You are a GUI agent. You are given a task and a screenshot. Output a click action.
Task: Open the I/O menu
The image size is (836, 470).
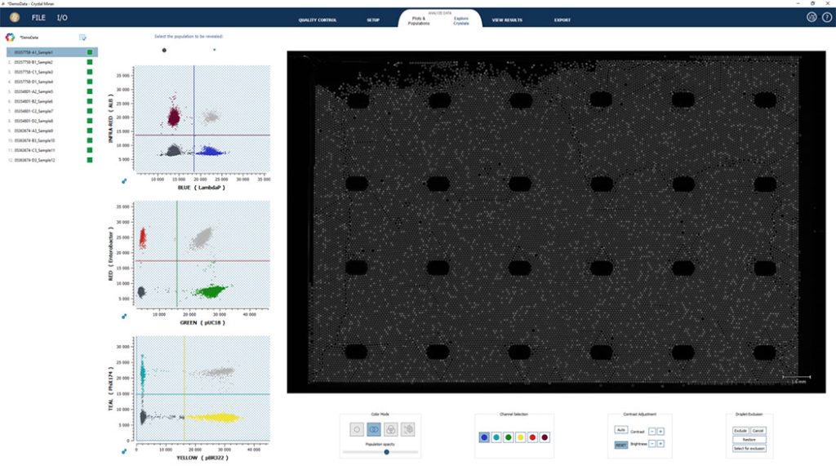coord(62,17)
